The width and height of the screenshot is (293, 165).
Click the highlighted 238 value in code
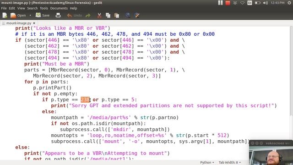(x=85, y=99)
